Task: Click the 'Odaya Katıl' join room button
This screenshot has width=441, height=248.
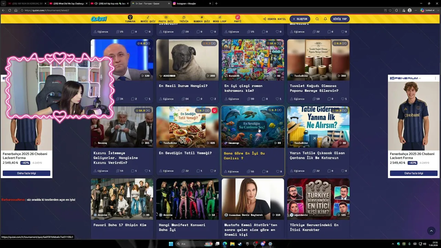Action: pos(274,19)
